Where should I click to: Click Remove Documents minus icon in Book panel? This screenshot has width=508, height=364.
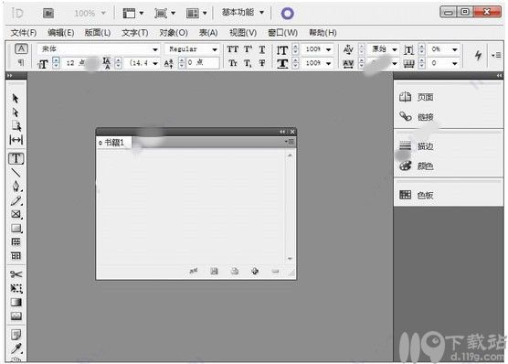(275, 271)
